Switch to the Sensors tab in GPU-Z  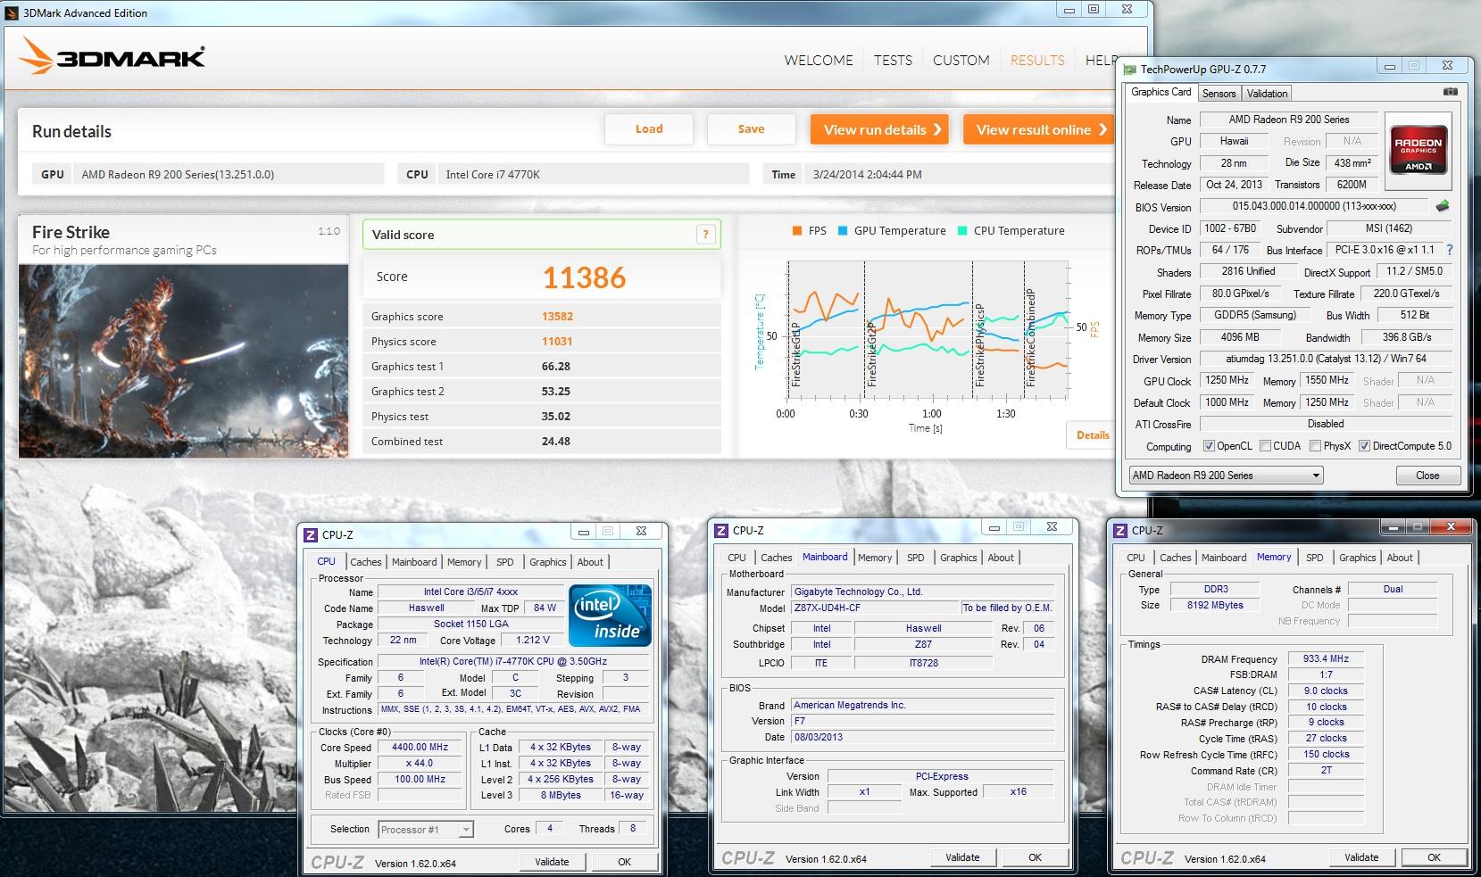click(x=1219, y=94)
